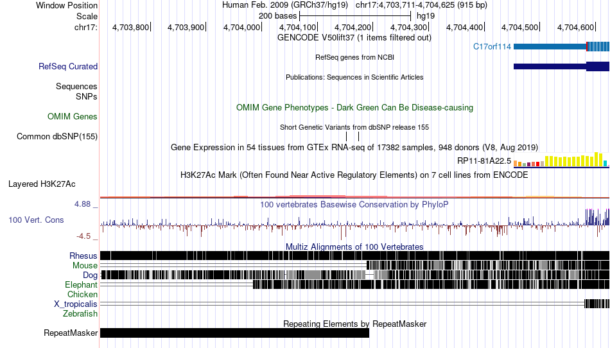Click the Zebrafish alignment row label
The height and width of the screenshot is (348, 610).
point(80,314)
